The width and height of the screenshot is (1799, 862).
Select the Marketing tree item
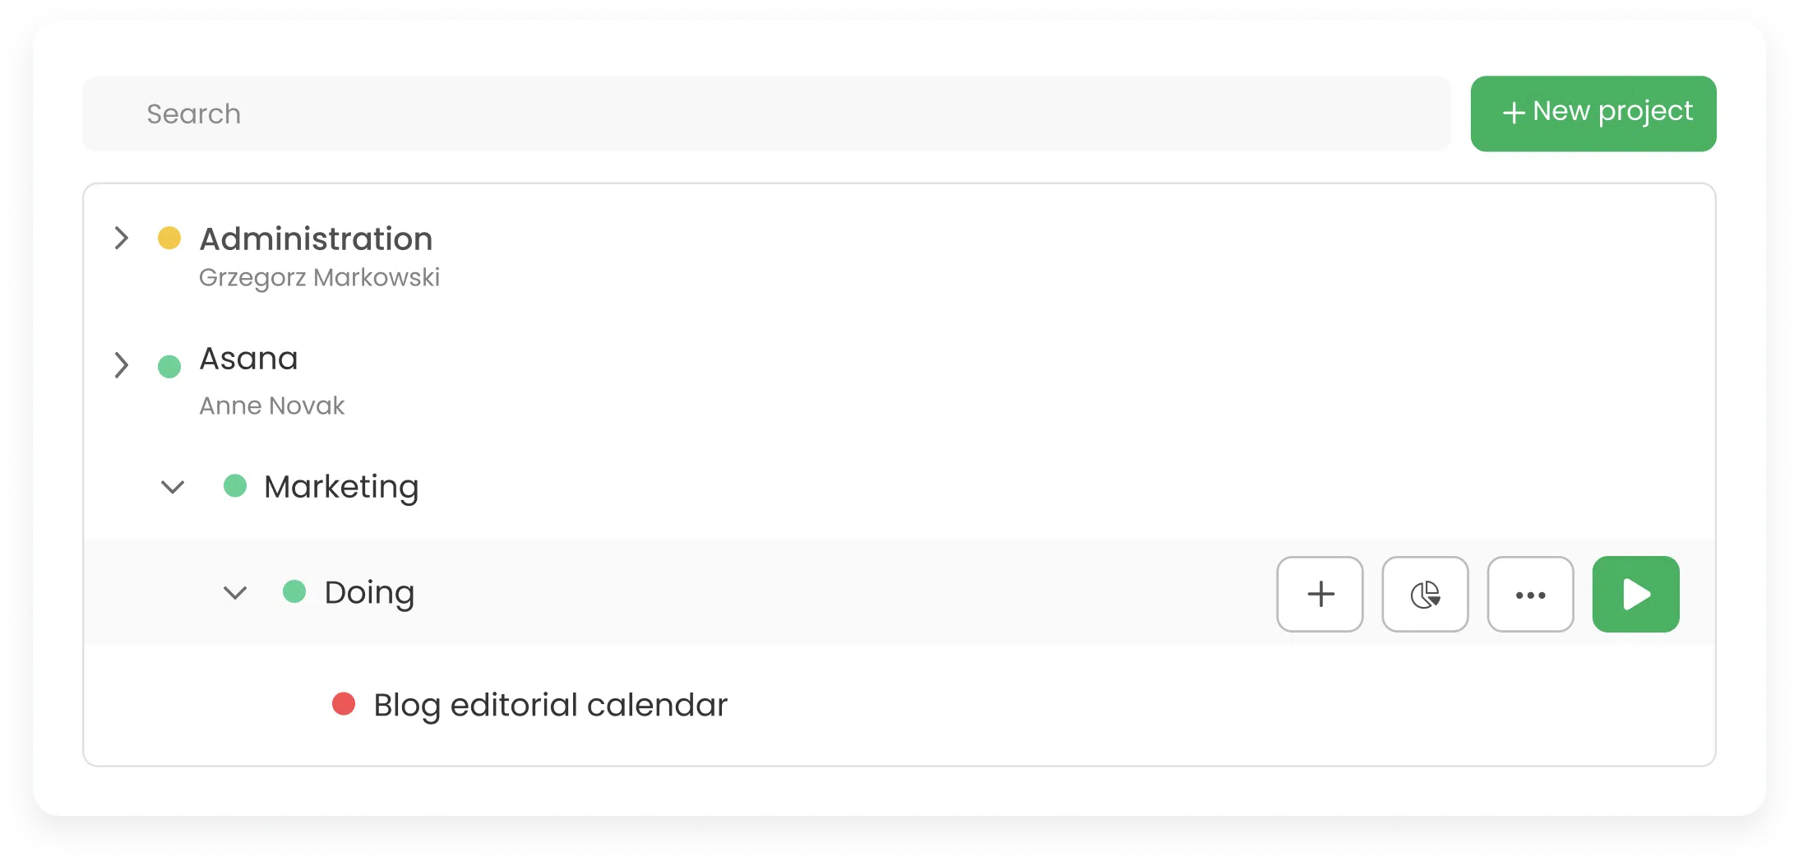click(x=341, y=487)
